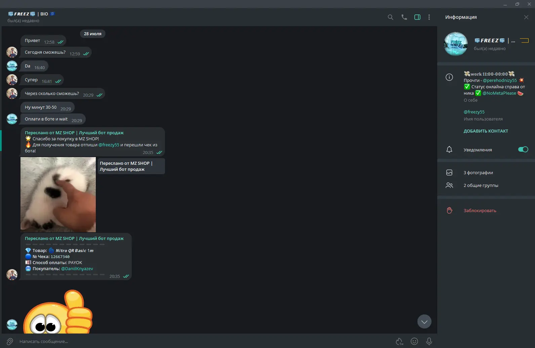Click FREEZ | BIO chat title header

point(31,14)
